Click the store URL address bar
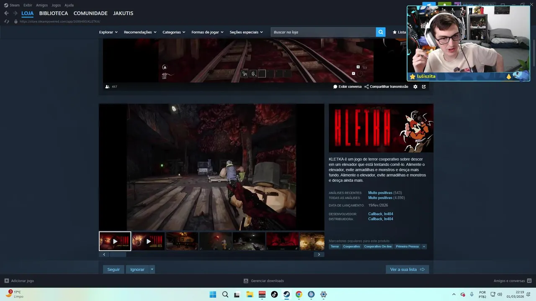 (x=60, y=21)
